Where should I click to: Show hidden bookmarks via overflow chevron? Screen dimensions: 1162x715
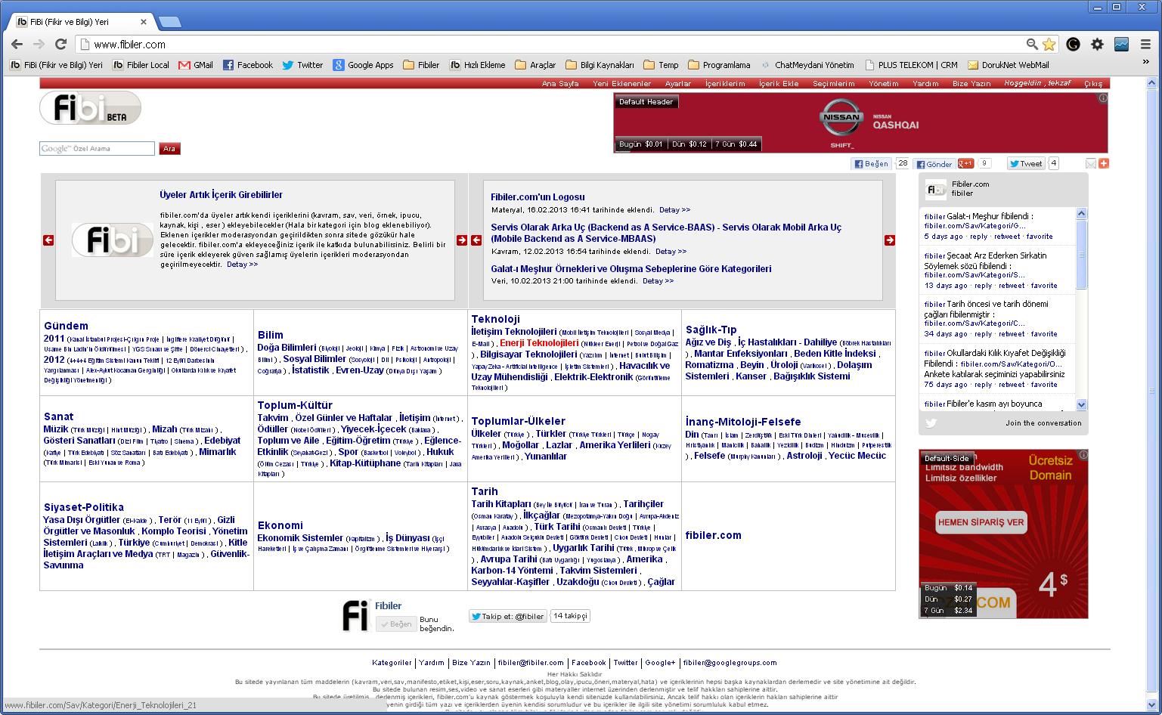tap(1146, 65)
